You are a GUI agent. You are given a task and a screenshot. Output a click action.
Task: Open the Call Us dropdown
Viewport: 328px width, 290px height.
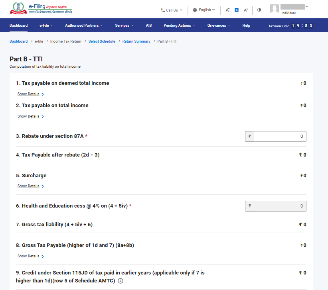(x=172, y=10)
